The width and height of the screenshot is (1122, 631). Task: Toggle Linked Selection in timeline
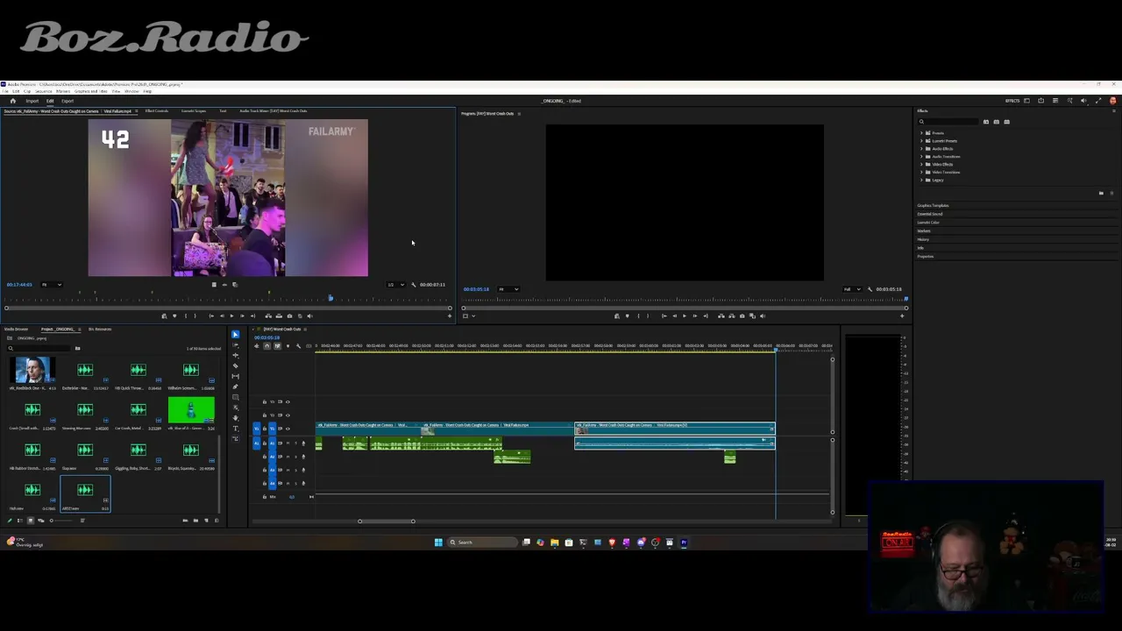click(277, 346)
